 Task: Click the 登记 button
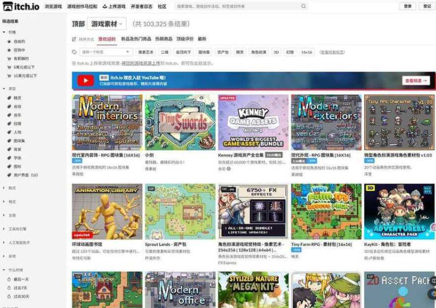click(x=427, y=6)
